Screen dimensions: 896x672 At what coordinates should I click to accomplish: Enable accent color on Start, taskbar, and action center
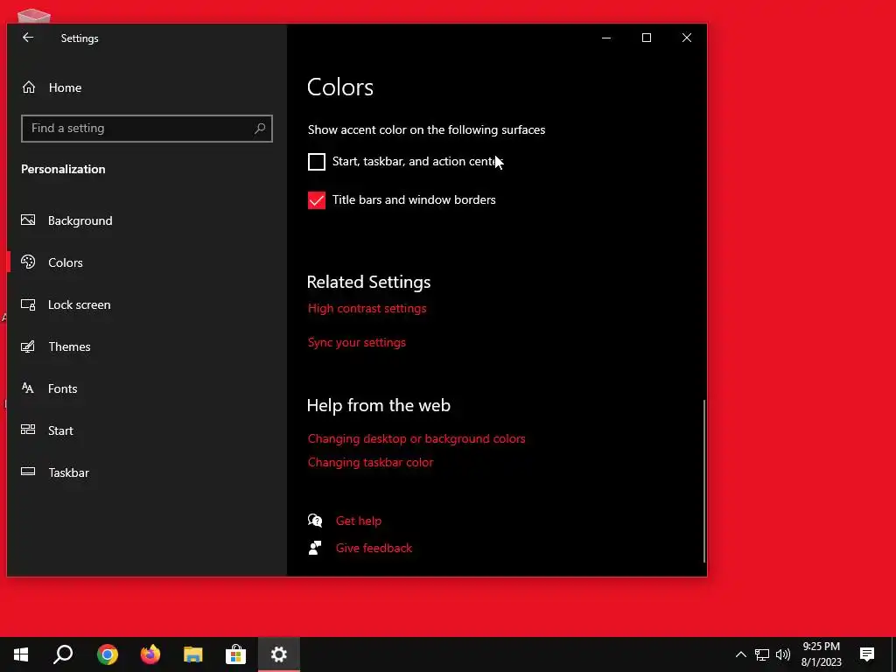(317, 162)
